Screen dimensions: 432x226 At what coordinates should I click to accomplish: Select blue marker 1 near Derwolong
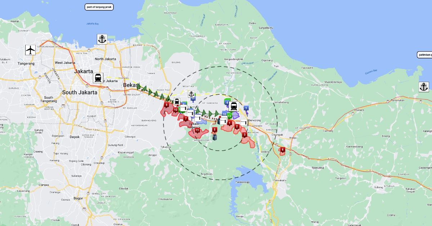[246, 108]
